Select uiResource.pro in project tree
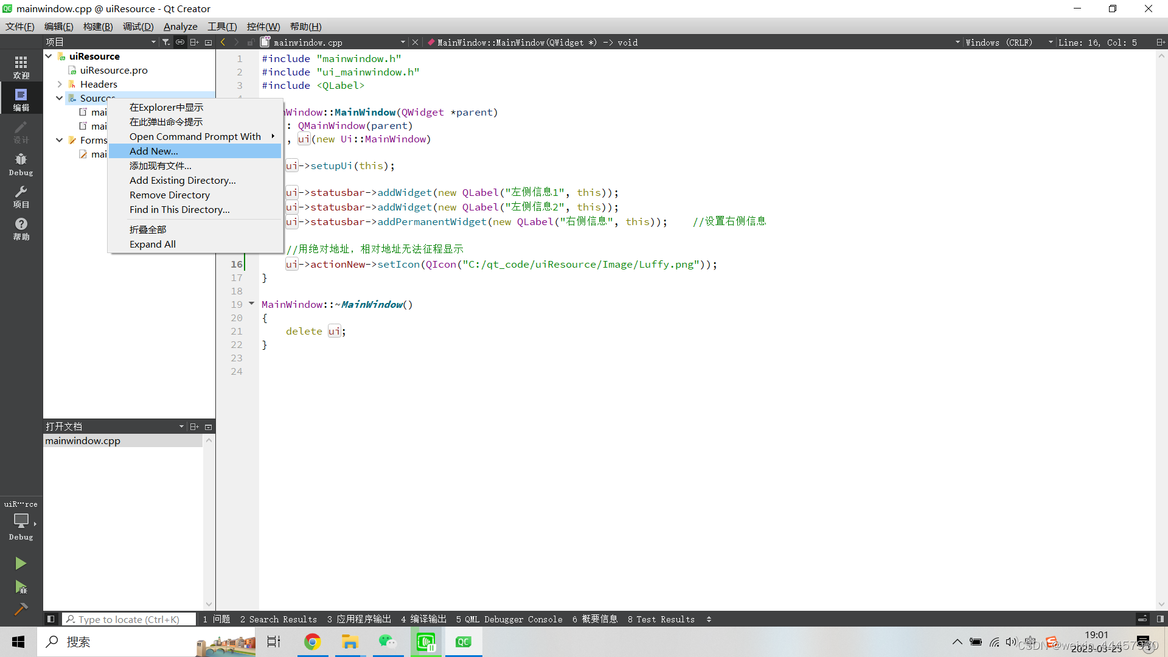 coord(114,70)
